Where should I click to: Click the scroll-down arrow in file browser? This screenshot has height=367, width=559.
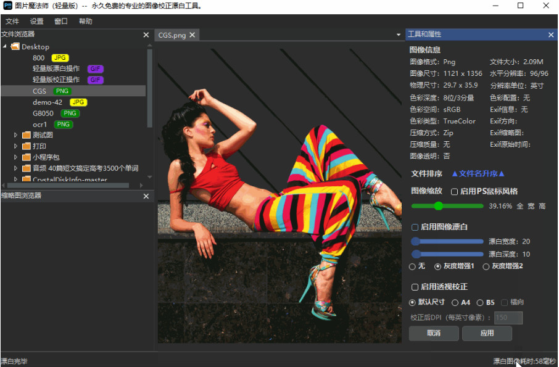tap(150, 177)
